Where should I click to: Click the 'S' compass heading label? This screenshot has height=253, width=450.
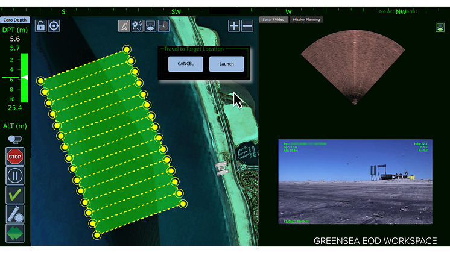tap(64, 12)
